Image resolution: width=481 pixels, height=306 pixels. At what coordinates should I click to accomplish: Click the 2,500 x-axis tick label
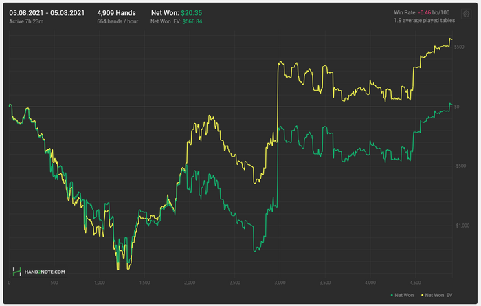pos(235,283)
